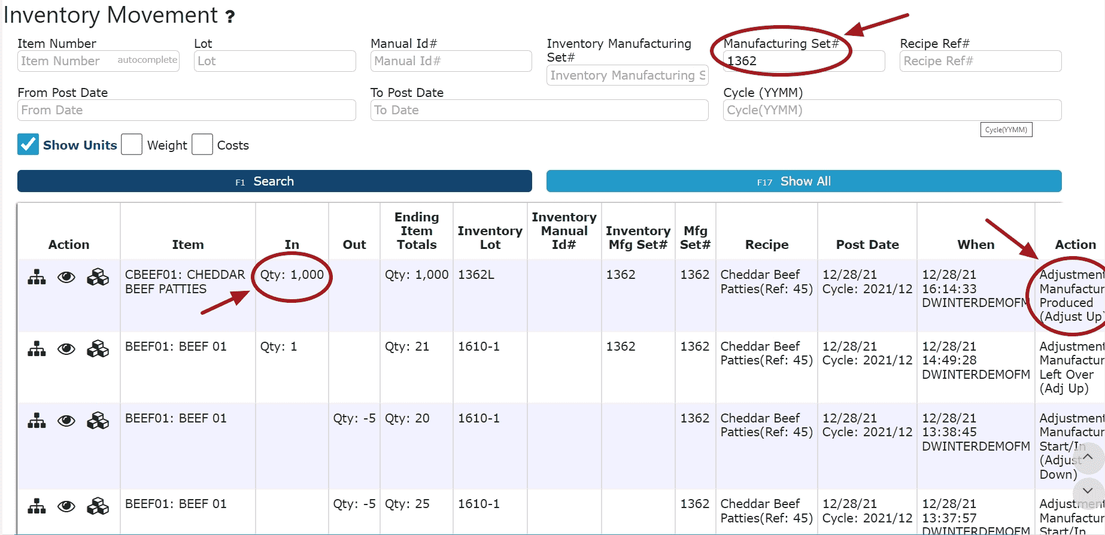Screen dimensions: 1105x535
Task: Open help question mark beside Inventory Movement
Action: [230, 17]
